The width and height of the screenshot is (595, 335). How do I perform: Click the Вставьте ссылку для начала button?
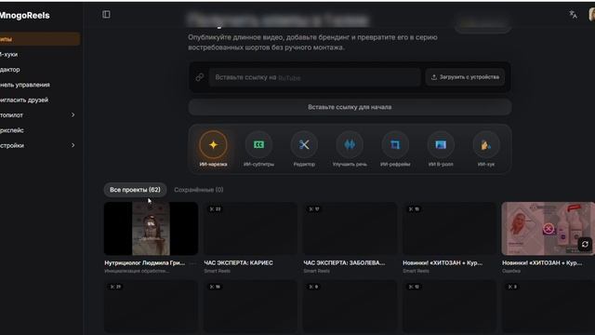tap(350, 107)
